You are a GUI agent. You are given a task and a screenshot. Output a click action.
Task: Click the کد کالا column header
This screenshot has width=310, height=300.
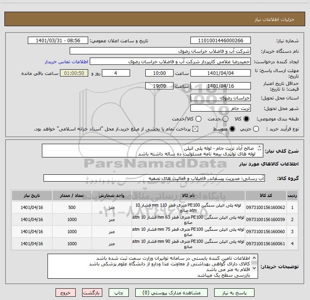(x=266, y=195)
